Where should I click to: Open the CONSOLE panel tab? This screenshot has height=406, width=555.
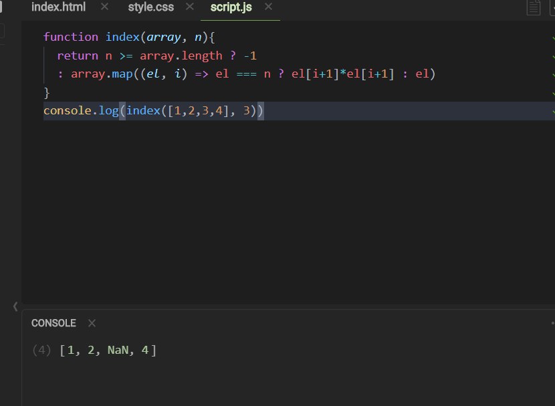pos(53,323)
